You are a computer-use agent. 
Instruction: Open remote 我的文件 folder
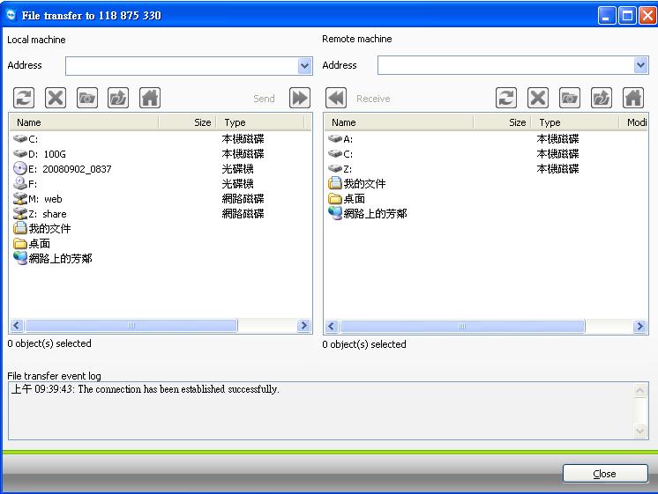pyautogui.click(x=357, y=183)
